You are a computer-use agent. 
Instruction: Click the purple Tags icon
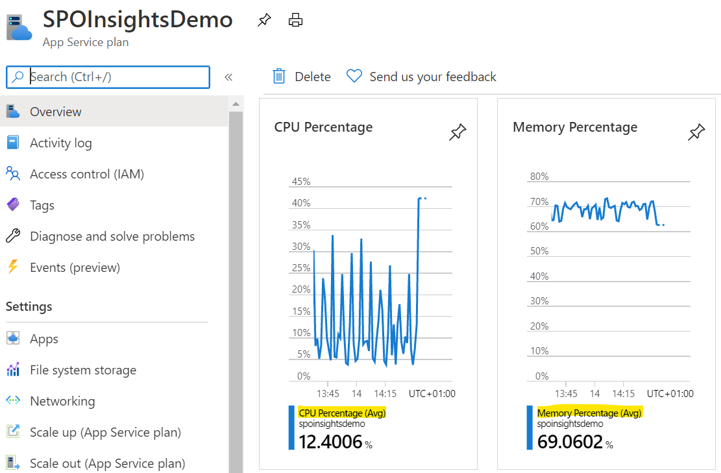pyautogui.click(x=13, y=204)
